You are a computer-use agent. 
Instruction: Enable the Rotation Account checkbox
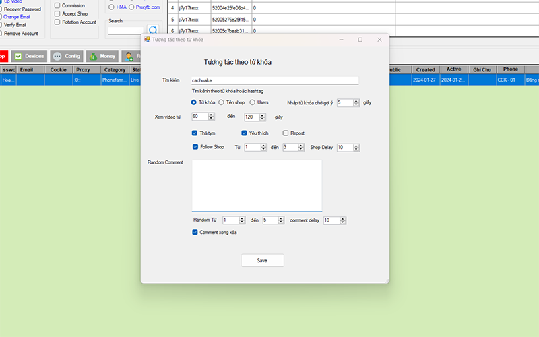(57, 22)
